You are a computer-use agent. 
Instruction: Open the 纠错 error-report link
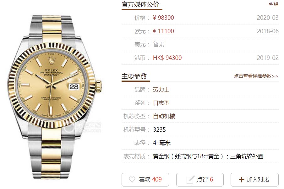click(x=274, y=4)
